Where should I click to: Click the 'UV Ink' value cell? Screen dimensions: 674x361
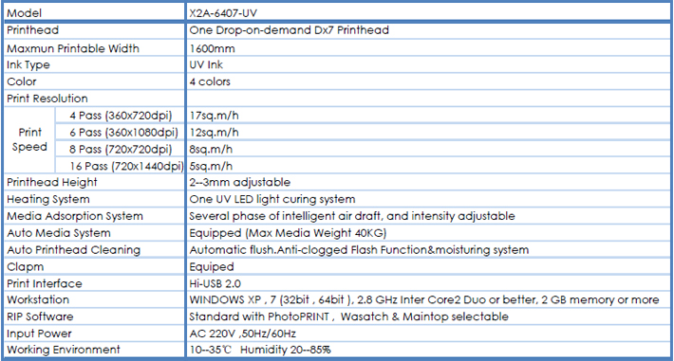[x=428, y=64]
